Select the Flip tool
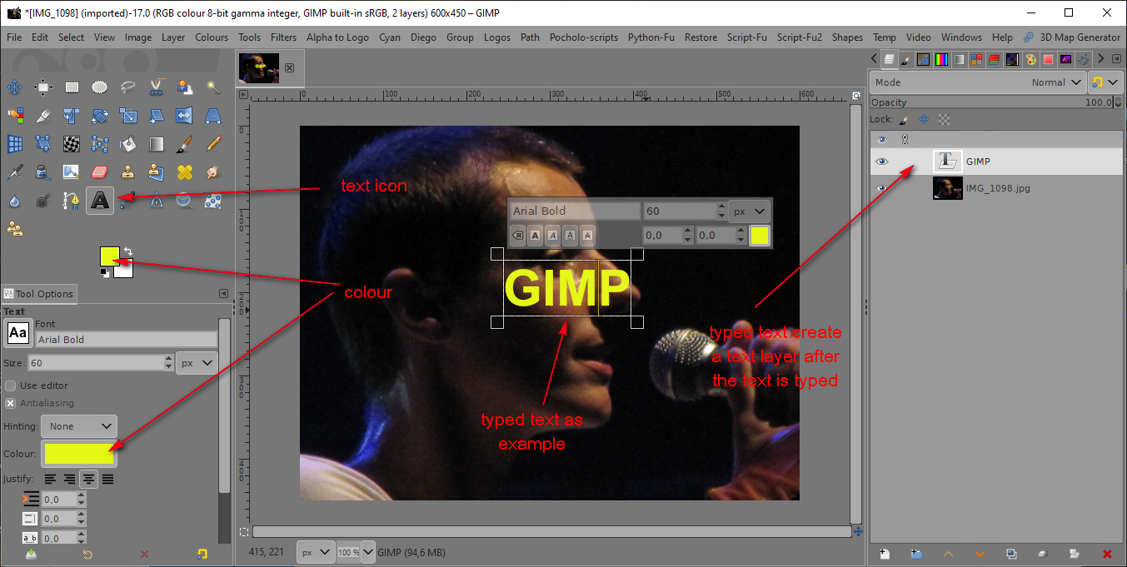The image size is (1127, 567). pyautogui.click(x=185, y=116)
